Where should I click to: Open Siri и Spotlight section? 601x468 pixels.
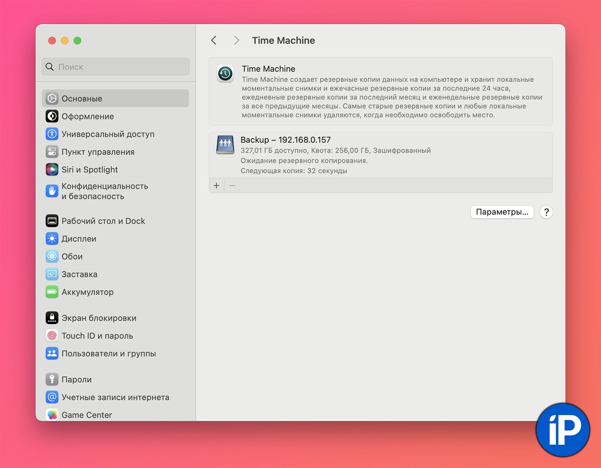[115, 170]
